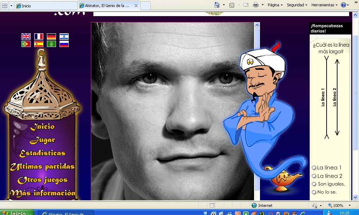
Task: Select the 'Son iguales.' radio option
Action: (314, 184)
